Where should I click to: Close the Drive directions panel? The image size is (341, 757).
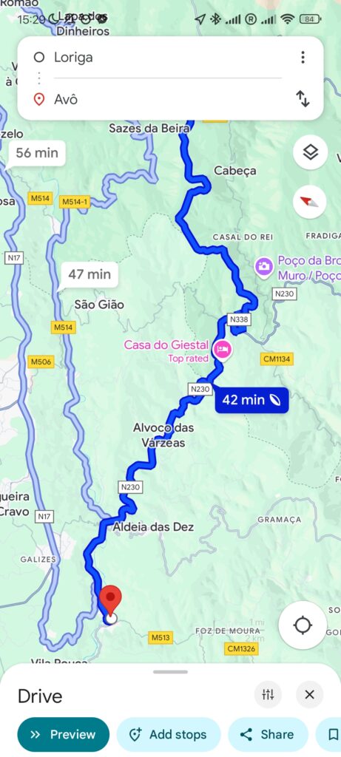point(310,695)
